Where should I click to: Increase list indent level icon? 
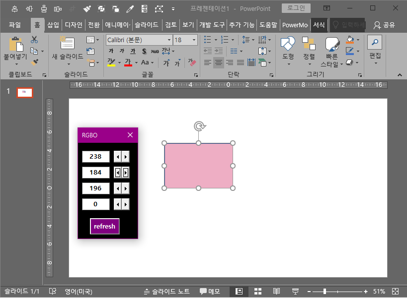[x=219, y=51]
